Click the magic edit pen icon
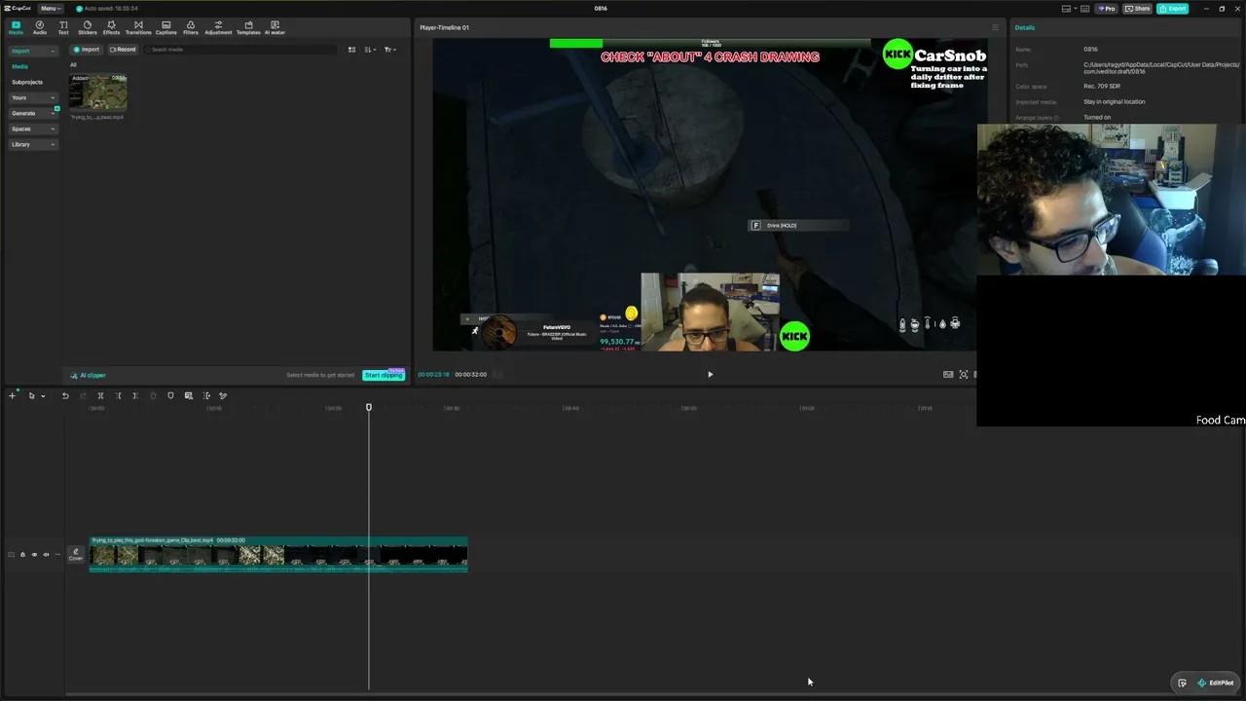The height and width of the screenshot is (701, 1246). 223,395
